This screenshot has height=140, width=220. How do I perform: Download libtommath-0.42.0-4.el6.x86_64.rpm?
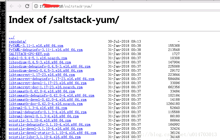(42, 91)
